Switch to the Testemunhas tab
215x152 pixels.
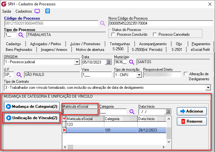pyautogui.click(x=120, y=44)
